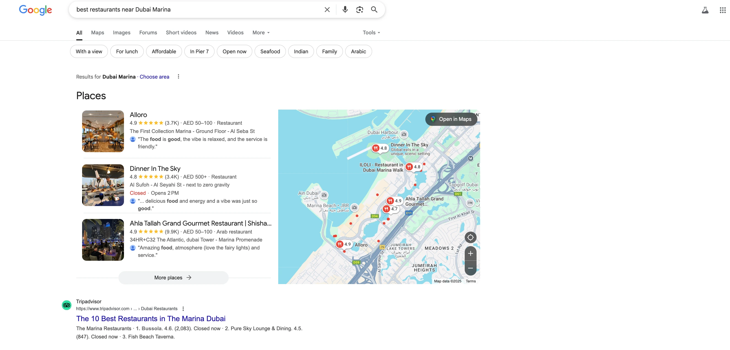The height and width of the screenshot is (350, 730).
Task: Open the Alloro place listing title
Action: point(138,115)
